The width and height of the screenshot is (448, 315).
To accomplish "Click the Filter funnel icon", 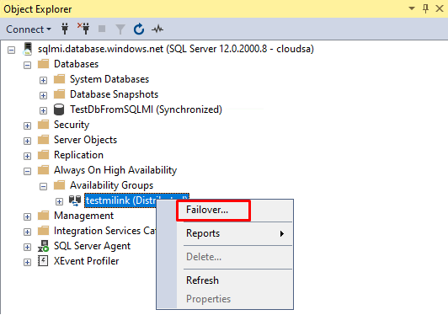I will 120,29.
